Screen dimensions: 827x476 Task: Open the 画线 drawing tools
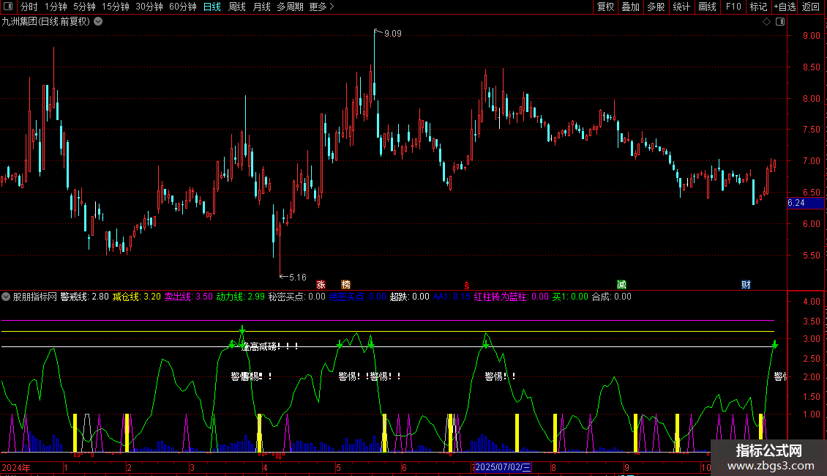point(707,7)
